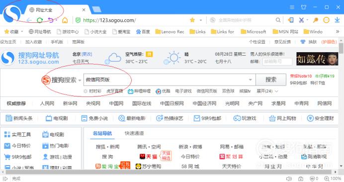Open a new tab with the tab button
Screen dimensions: 344x182
[96, 9]
